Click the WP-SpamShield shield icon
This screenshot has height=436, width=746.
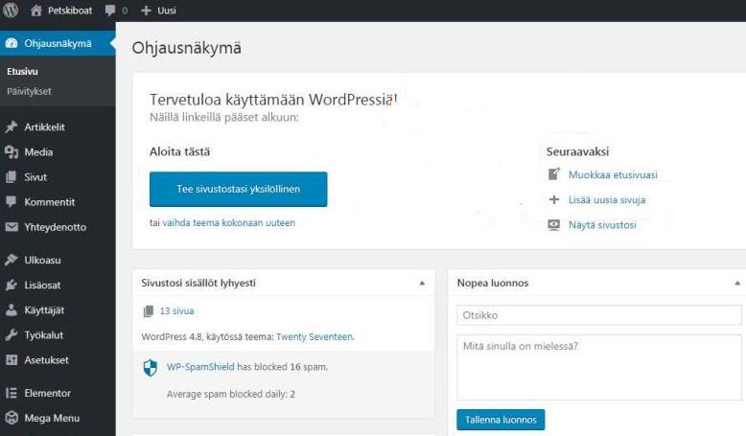tap(151, 368)
